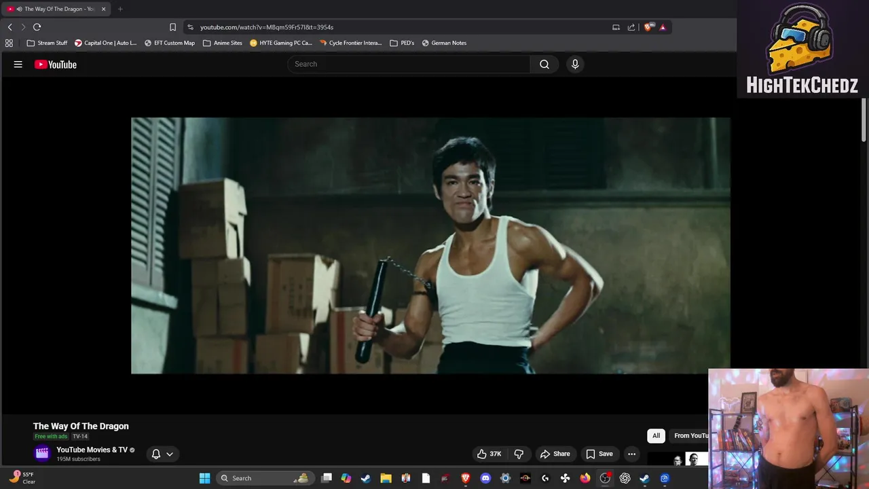Viewport: 869px width, 489px height.
Task: Share The Way Of The Dragon
Action: coord(555,454)
